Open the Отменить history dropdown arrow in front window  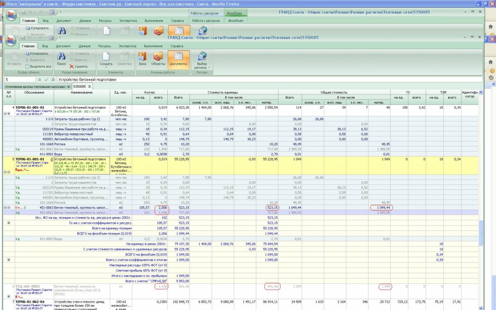click(92, 54)
